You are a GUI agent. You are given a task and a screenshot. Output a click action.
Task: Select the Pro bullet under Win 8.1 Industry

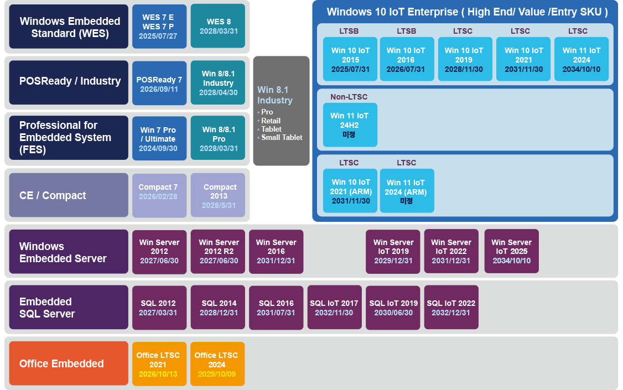tap(267, 112)
